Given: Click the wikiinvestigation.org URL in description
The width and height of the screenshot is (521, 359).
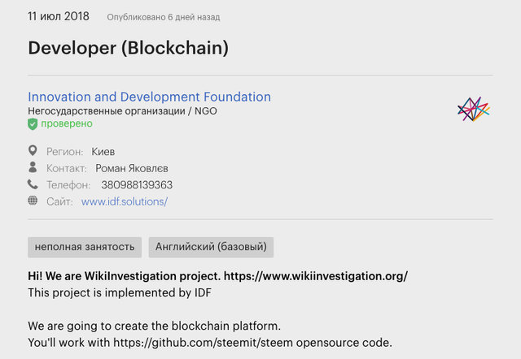Looking at the screenshot, I should pyautogui.click(x=315, y=276).
